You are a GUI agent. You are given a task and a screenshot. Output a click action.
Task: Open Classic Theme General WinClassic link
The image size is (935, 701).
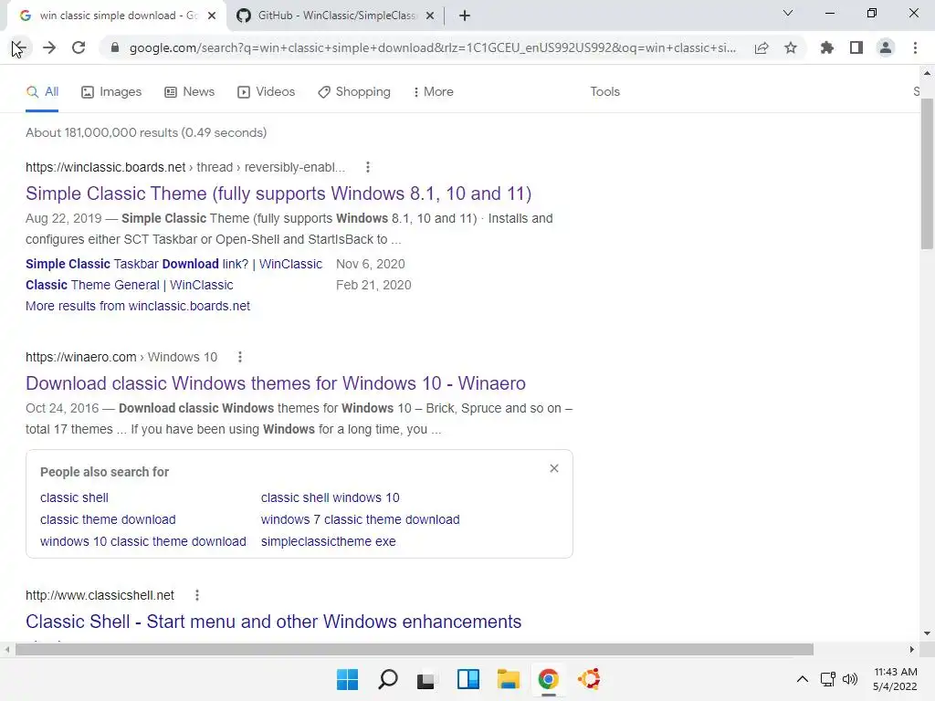click(130, 285)
